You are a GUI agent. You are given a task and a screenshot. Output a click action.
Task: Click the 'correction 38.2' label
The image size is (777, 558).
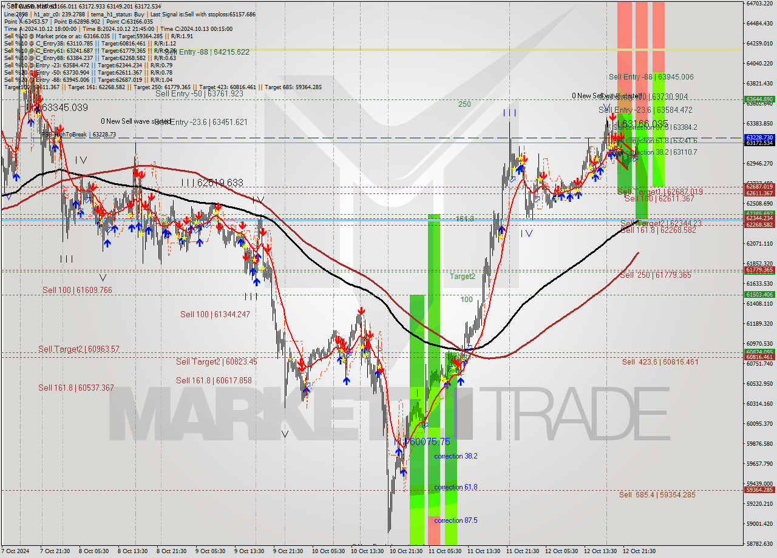pos(455,455)
